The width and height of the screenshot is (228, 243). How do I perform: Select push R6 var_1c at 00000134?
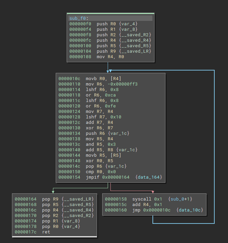[94, 133]
